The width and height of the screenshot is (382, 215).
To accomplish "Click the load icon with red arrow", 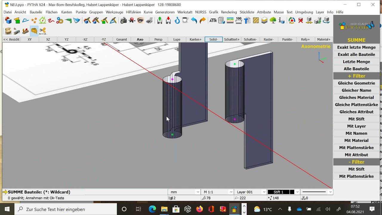I will click(x=168, y=21).
